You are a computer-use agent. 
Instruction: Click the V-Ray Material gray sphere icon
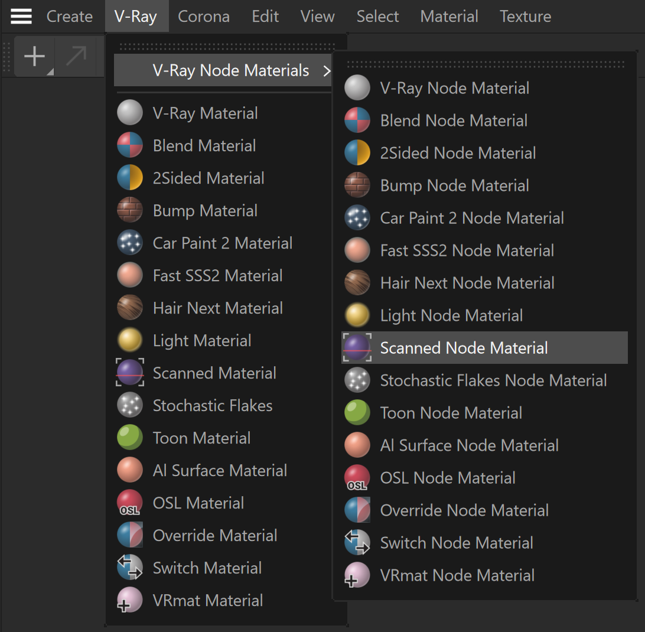[x=130, y=113]
